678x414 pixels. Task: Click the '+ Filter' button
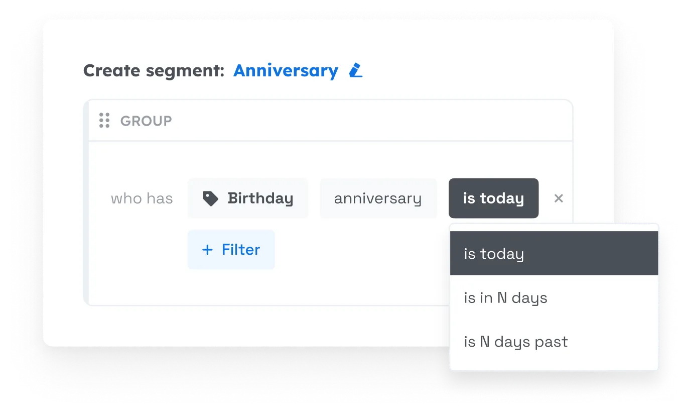click(231, 249)
